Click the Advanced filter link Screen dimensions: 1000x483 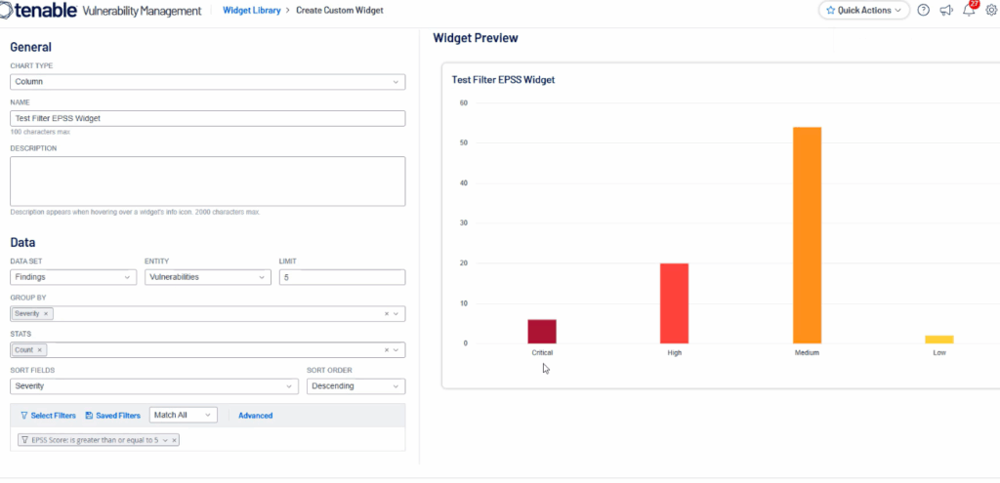pos(255,416)
